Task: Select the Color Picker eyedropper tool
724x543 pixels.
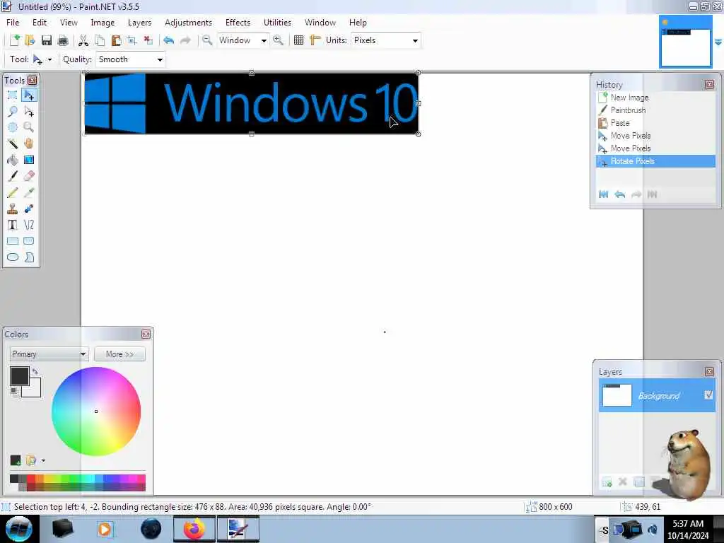Action: (29, 192)
